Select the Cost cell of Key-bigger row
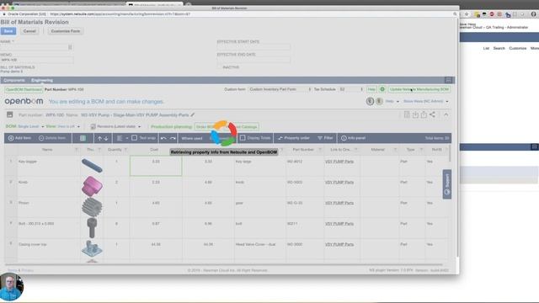Viewport: 539px width, 303px height. coord(156,166)
